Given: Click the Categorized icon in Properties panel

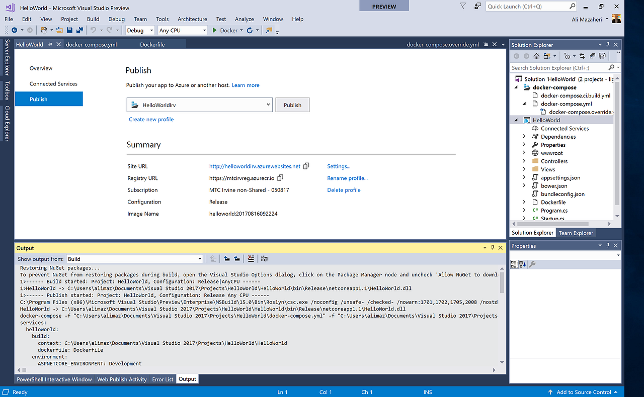Looking at the screenshot, I should pyautogui.click(x=514, y=264).
